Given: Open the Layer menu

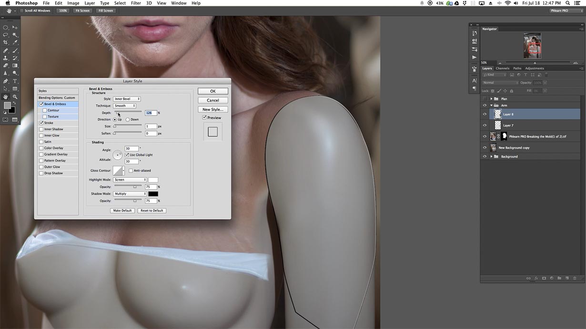Looking at the screenshot, I should [x=90, y=3].
